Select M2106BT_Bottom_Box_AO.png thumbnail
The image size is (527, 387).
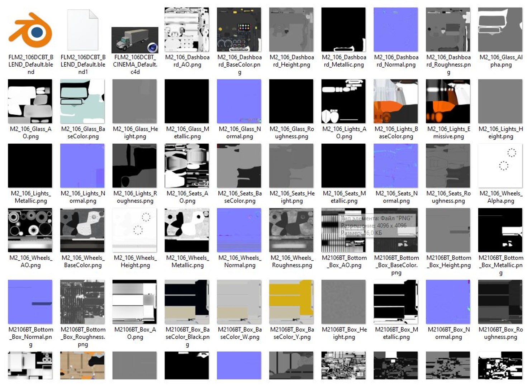click(x=343, y=230)
